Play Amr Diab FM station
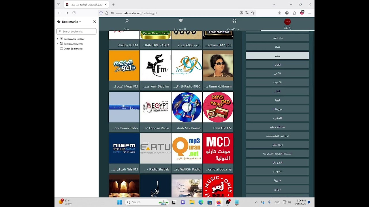The height and width of the screenshot is (207, 369). (x=155, y=66)
